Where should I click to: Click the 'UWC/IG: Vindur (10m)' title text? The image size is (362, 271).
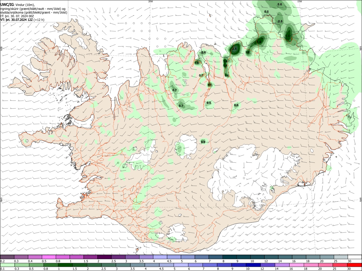(18, 5)
